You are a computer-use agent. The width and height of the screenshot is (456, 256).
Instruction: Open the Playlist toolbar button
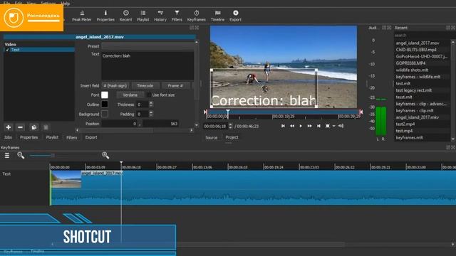click(142, 16)
